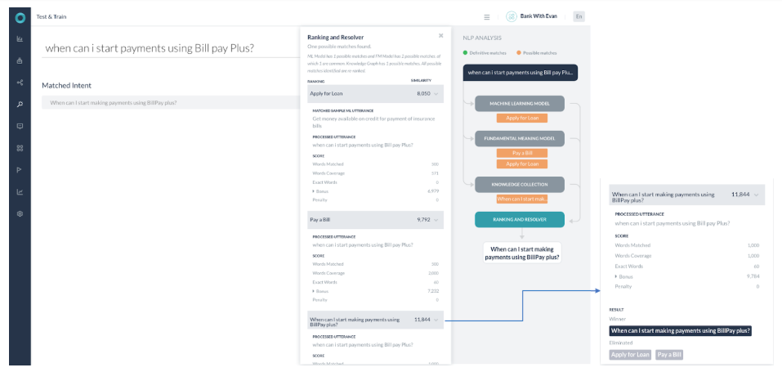The width and height of the screenshot is (782, 381).
Task: Click the Possible matches legend entry
Action: pyautogui.click(x=537, y=53)
